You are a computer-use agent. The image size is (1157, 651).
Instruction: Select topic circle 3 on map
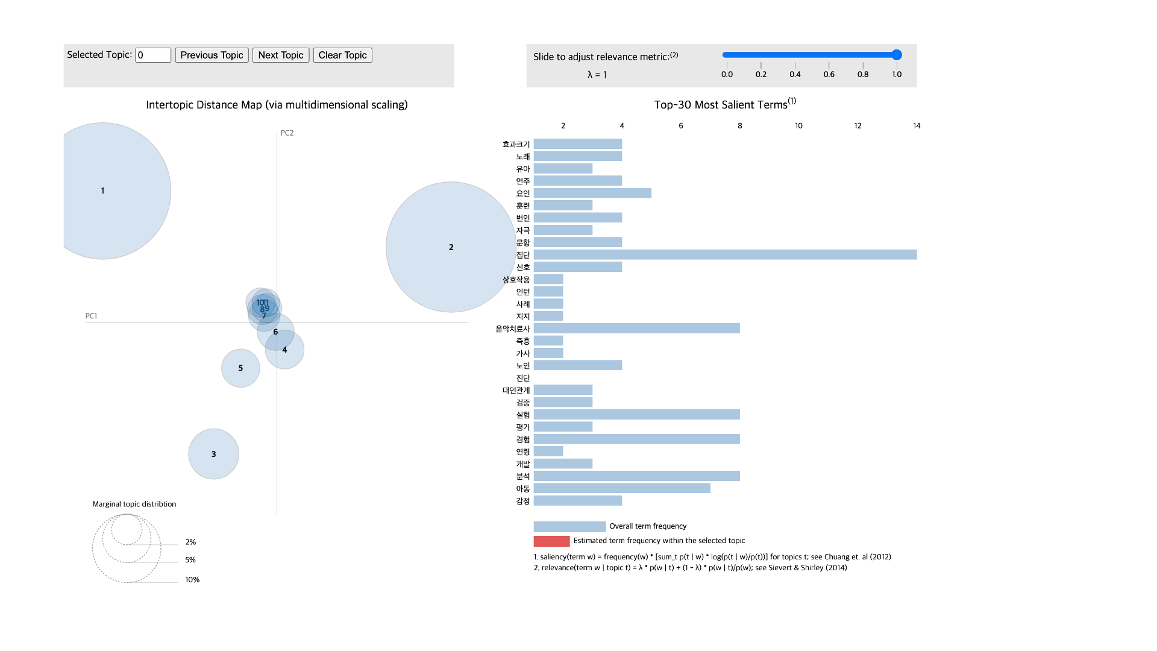click(213, 454)
